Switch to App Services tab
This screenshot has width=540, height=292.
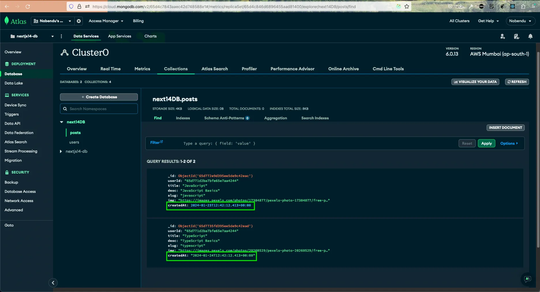pyautogui.click(x=119, y=36)
